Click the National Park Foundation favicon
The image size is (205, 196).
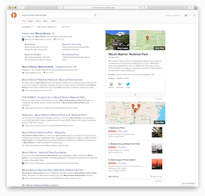click(x=23, y=163)
